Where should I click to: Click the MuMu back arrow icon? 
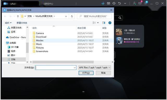click(x=120, y=3)
